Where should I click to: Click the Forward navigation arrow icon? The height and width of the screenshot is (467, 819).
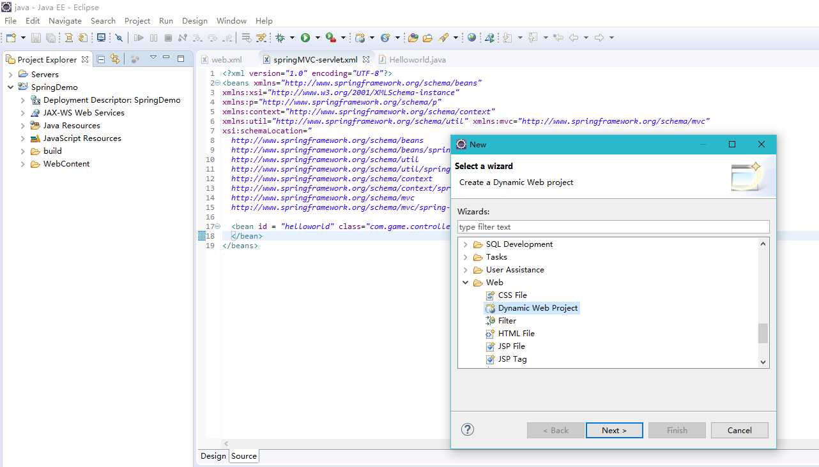(x=599, y=38)
